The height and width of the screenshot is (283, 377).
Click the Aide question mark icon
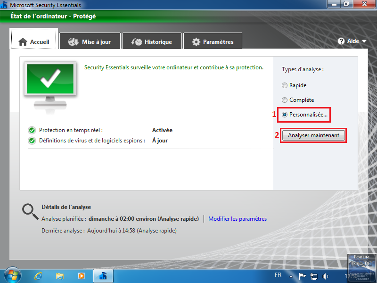(341, 41)
